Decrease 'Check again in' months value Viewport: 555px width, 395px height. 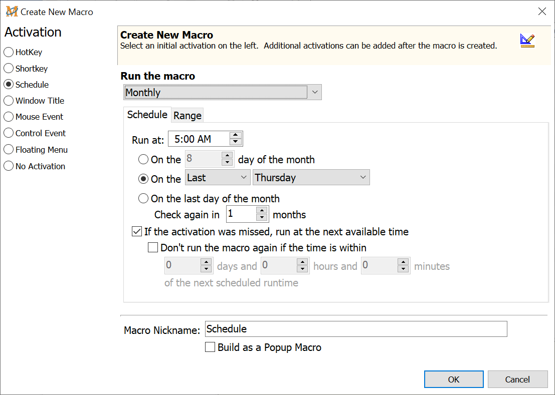click(262, 218)
